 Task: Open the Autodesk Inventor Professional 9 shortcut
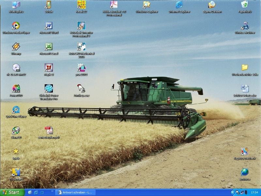coord(81,26)
